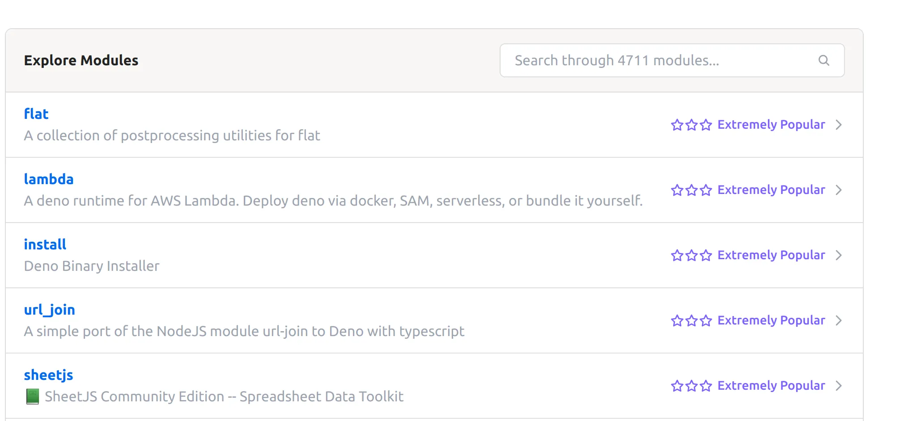Open the url_join module link

[50, 310]
